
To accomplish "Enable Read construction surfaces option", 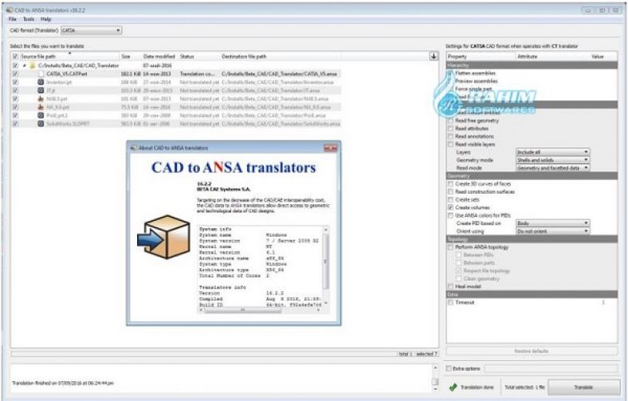I will tap(450, 192).
